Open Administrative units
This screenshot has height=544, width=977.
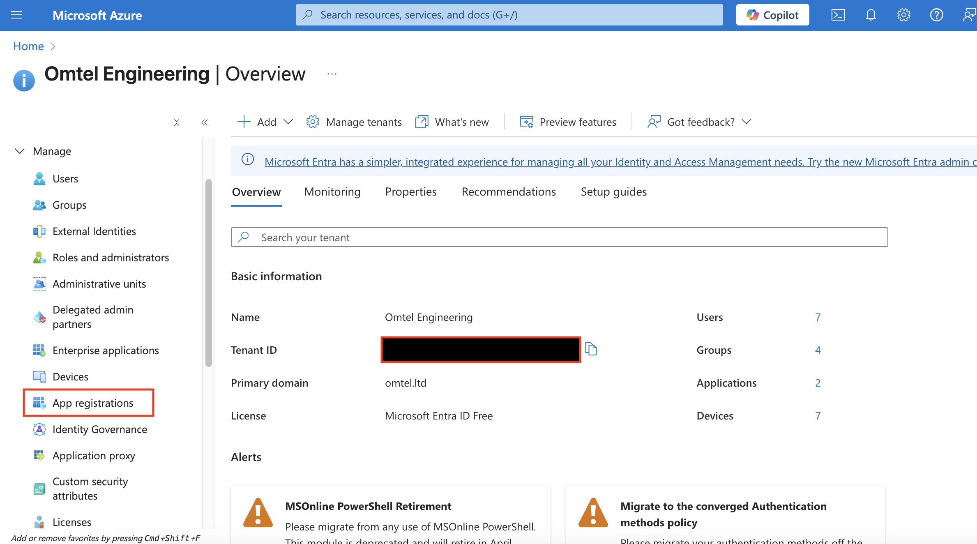99,284
